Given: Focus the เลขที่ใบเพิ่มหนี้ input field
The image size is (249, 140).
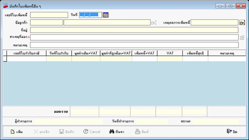Looking at the screenshot, I should point(49,15).
